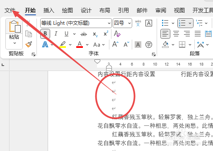
Task: Expand the bullet library dropdown
Action: 173,23
